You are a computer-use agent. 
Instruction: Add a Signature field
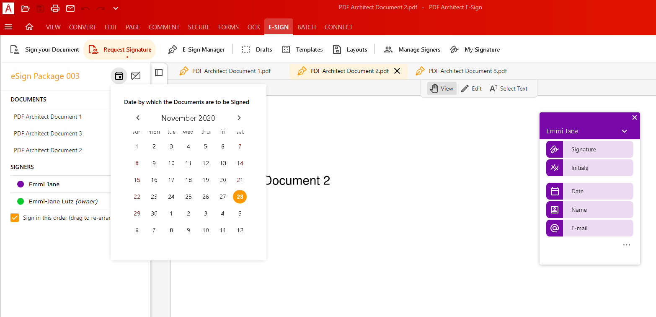590,149
